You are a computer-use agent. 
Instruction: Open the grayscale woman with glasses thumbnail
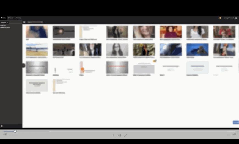pos(117,49)
